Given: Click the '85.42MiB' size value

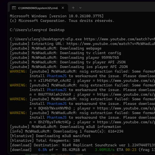Looking at the screenshot, I should [x=71, y=150].
